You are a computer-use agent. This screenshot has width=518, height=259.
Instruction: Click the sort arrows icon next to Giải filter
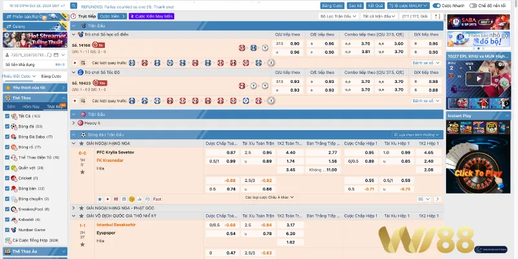[437, 16]
